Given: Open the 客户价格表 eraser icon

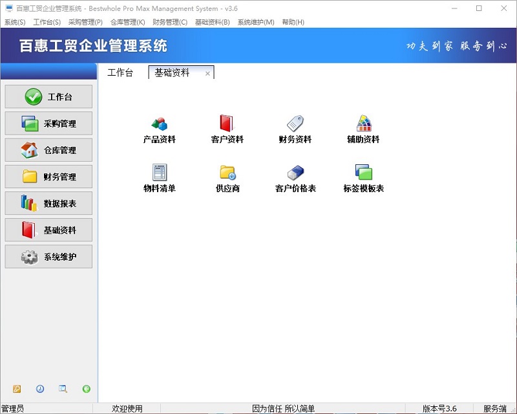Looking at the screenshot, I should click(295, 179).
